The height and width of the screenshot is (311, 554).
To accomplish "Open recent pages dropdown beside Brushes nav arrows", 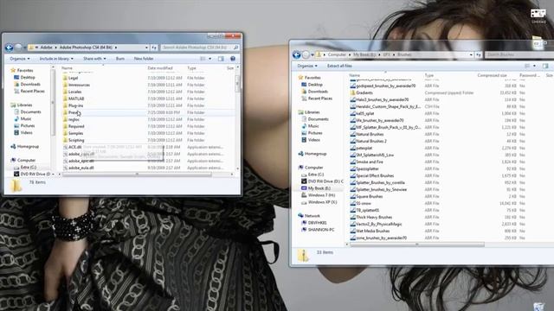I will click(312, 54).
